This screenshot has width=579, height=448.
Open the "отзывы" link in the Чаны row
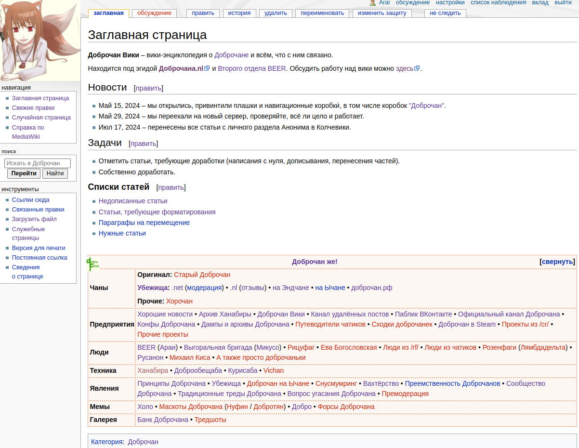pyautogui.click(x=253, y=288)
